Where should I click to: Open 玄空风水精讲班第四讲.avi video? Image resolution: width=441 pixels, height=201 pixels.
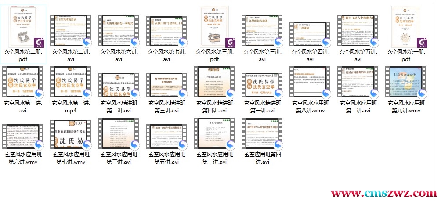[214, 84]
